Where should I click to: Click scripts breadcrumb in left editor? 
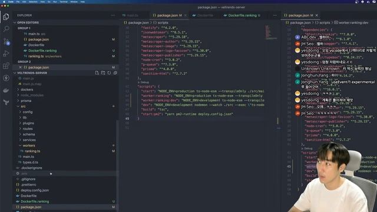tap(163, 22)
